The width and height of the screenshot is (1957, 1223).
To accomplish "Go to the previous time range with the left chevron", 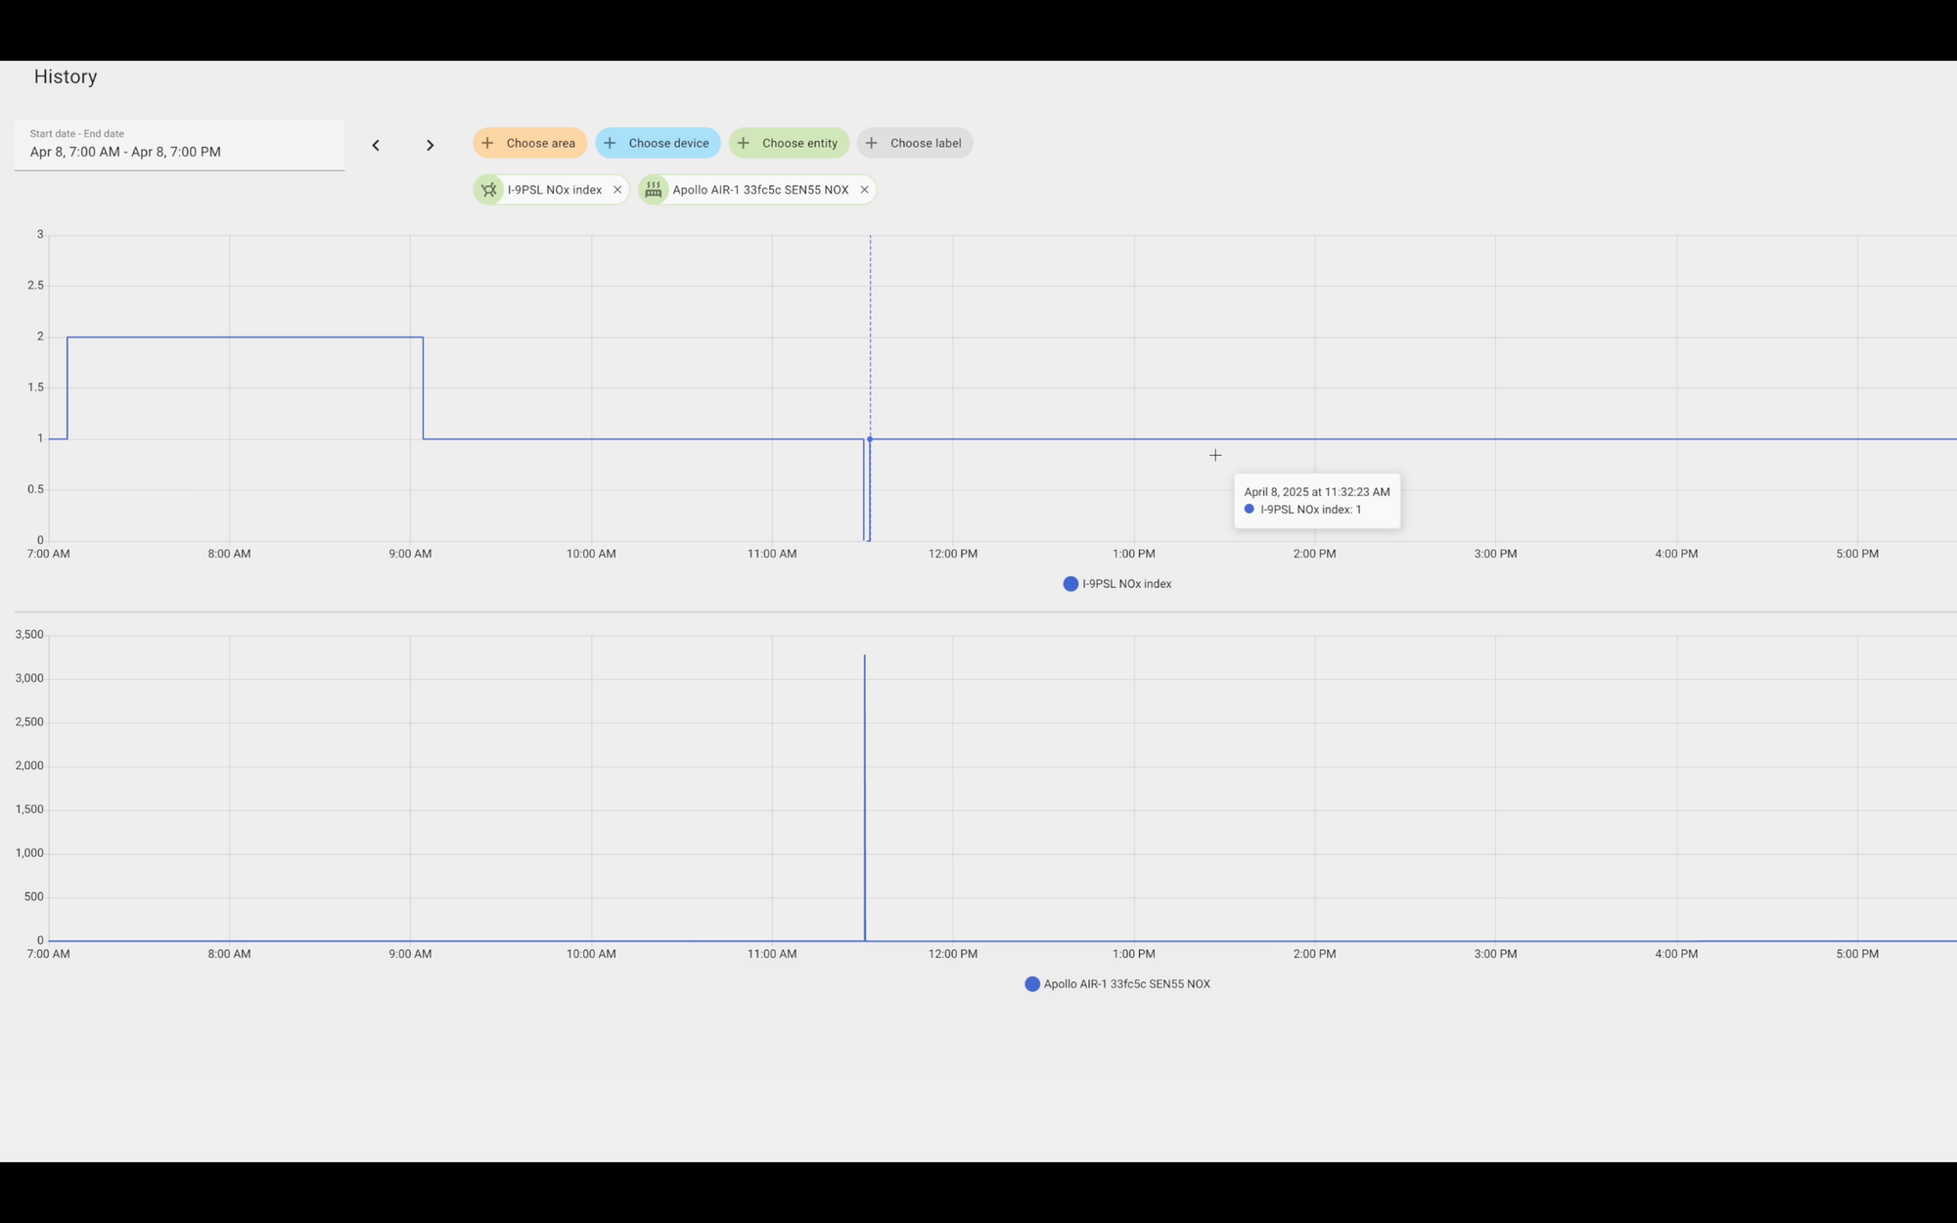I will point(376,145).
